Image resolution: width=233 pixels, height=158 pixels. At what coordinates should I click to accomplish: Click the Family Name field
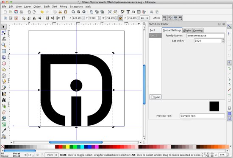pyautogui.click(x=205, y=36)
